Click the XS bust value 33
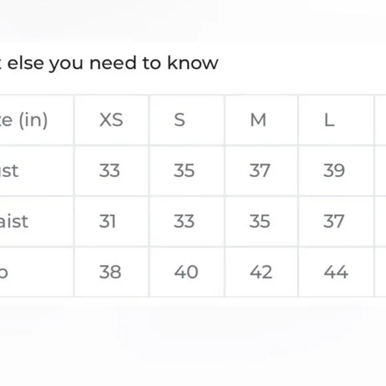386x386 pixels. pos(110,170)
